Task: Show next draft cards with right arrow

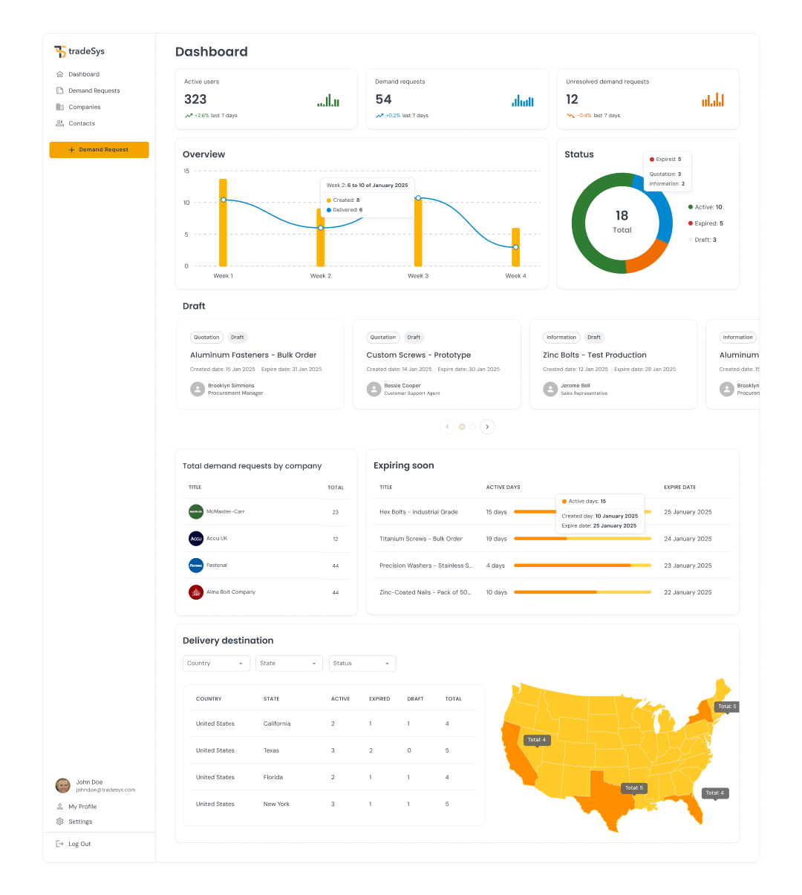Action: 487,427
